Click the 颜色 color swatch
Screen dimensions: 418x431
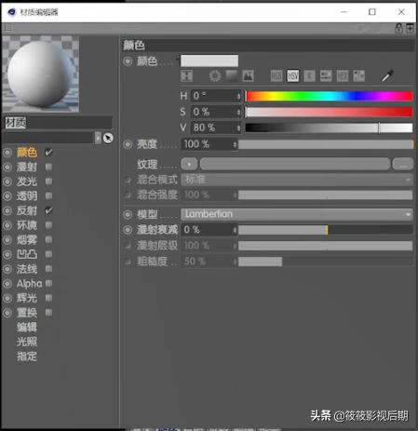pos(209,61)
